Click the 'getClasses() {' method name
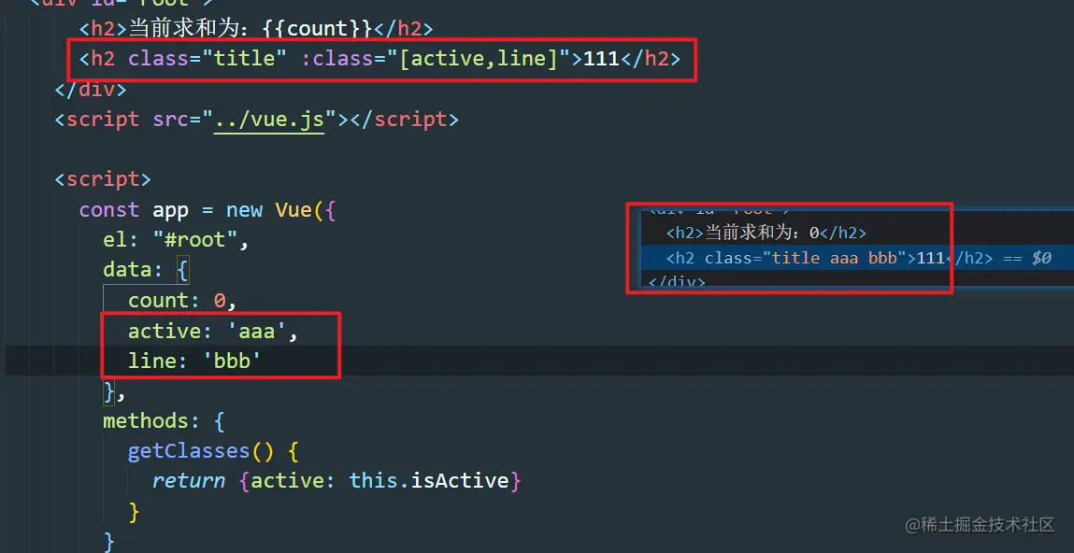 tap(189, 450)
